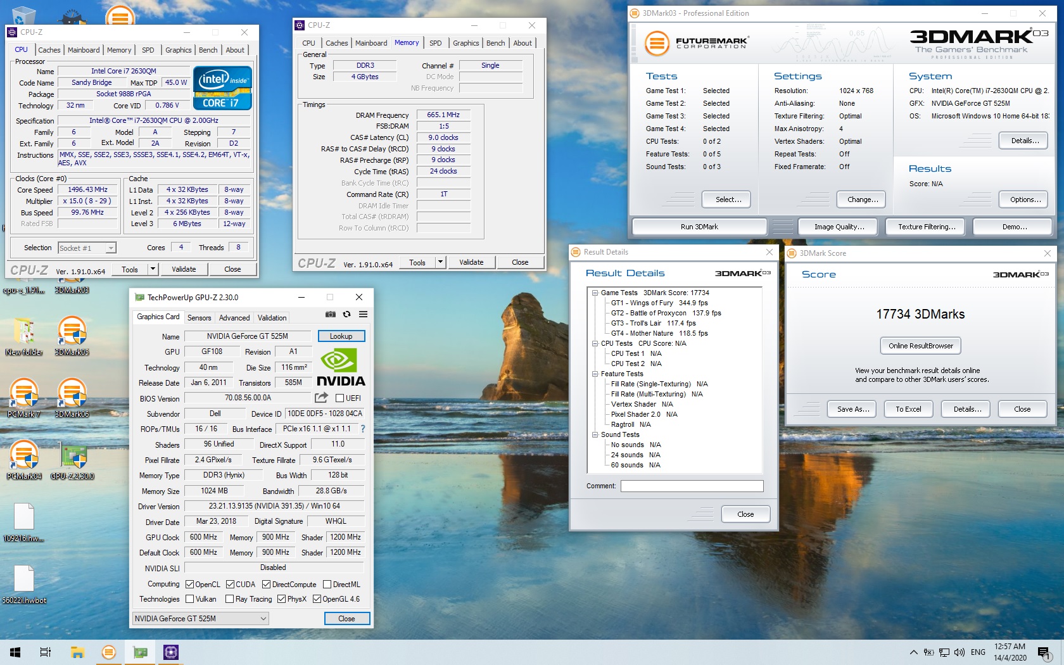Click the GPU-Z refresh icon
The width and height of the screenshot is (1064, 665).
pyautogui.click(x=346, y=314)
